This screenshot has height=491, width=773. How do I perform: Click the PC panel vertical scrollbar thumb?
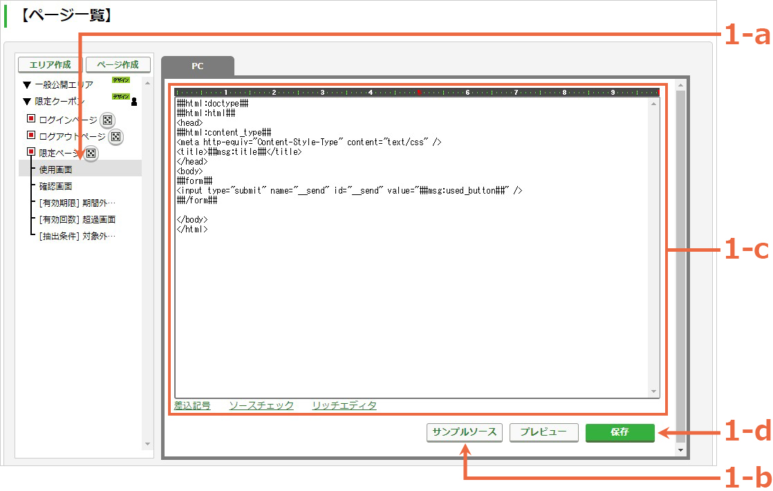(x=681, y=266)
